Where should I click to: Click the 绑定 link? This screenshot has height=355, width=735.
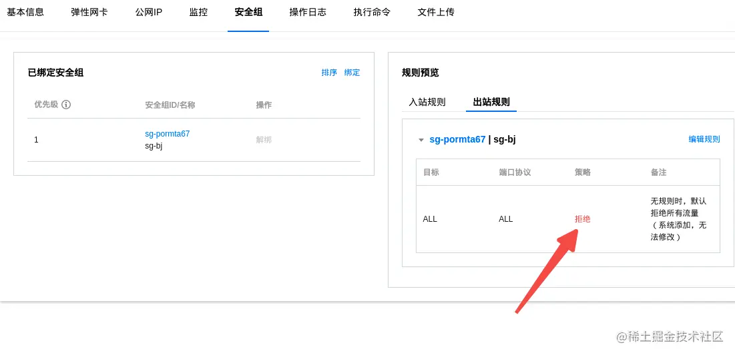pyautogui.click(x=352, y=73)
